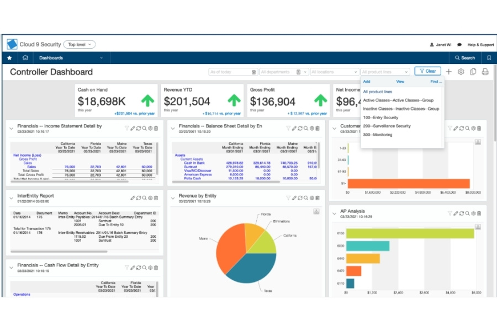Choose 300--Monitoring product line
The image size is (497, 331).
pyautogui.click(x=378, y=135)
